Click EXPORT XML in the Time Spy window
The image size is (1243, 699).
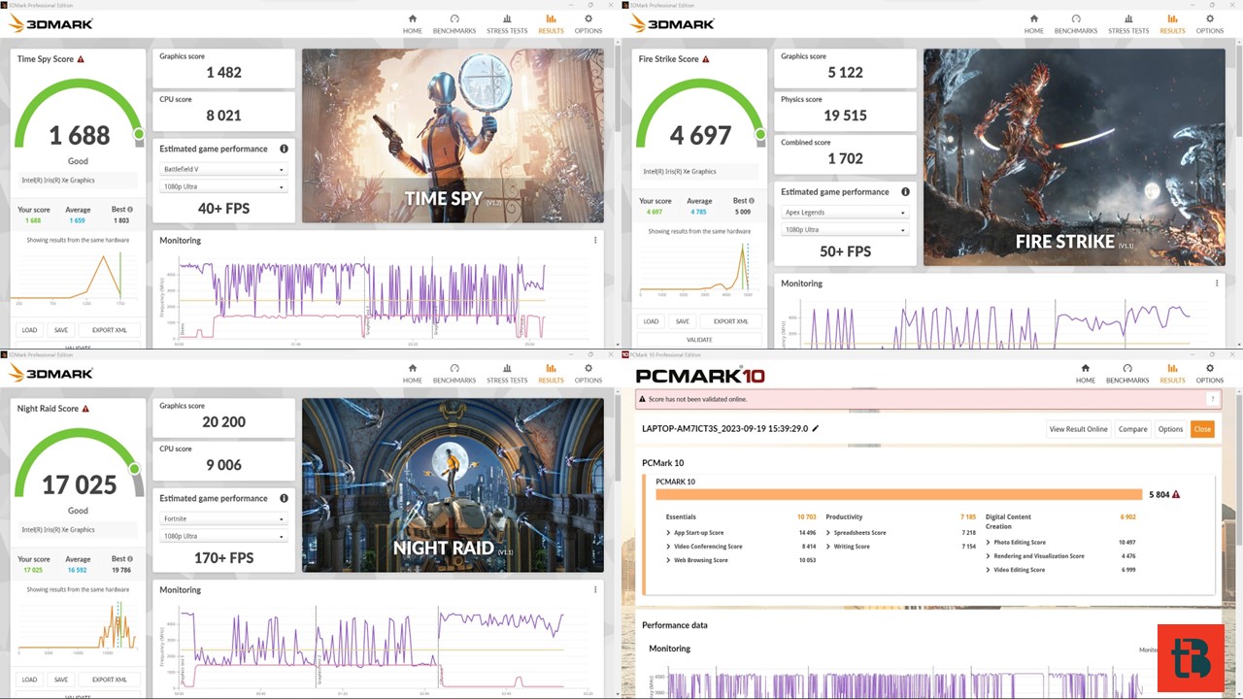point(110,330)
